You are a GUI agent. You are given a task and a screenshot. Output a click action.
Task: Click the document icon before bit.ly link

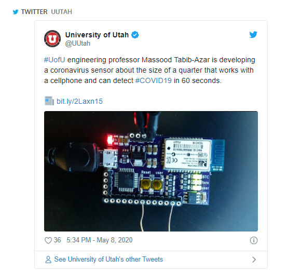[x=49, y=101]
